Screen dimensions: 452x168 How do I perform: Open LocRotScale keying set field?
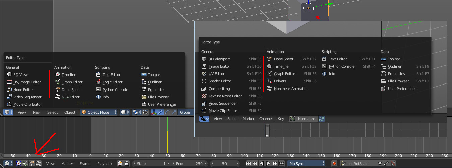[358, 163]
